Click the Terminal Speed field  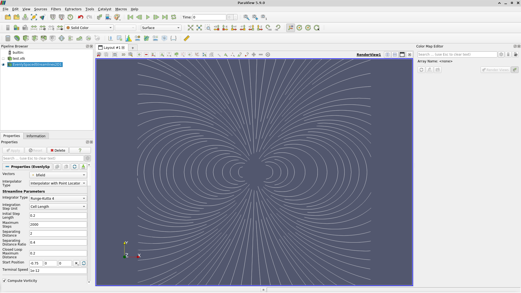point(58,270)
